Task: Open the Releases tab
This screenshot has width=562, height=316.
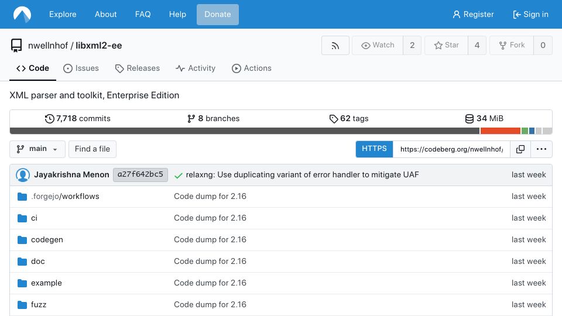Action: [x=137, y=68]
